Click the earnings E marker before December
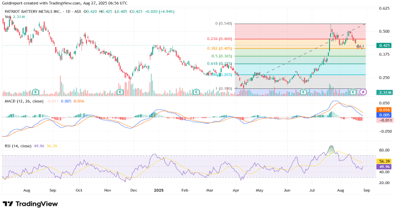Screen dimensions: 394x211 [x=120, y=91]
